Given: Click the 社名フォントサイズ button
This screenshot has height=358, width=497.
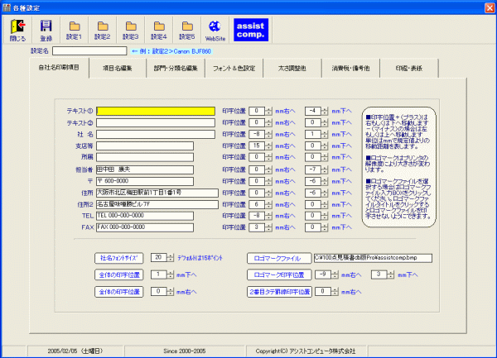Looking at the screenshot, I should 119,258.
